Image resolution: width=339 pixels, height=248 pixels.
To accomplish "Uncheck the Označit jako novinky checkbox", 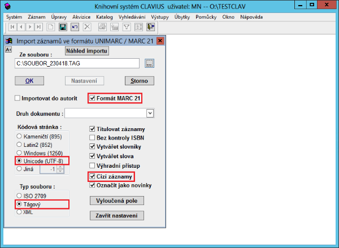I will point(93,185).
